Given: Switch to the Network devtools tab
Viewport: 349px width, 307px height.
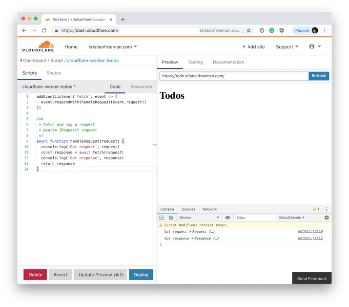Looking at the screenshot, I should pos(209,209).
